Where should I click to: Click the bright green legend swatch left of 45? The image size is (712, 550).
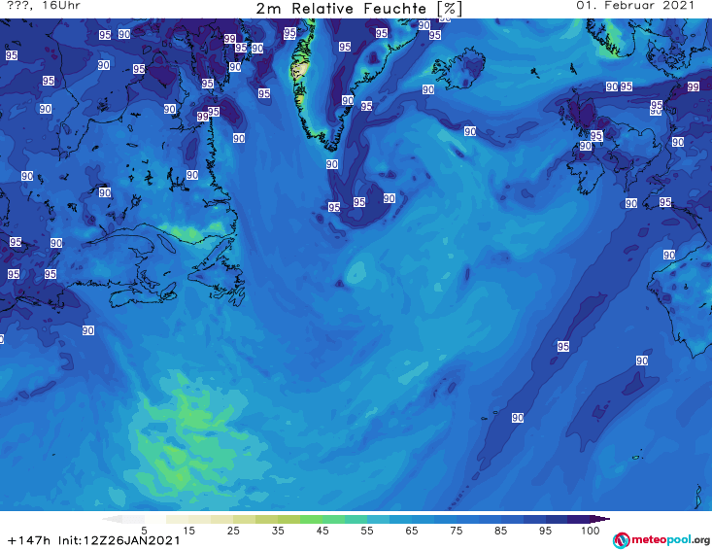pos(311,519)
